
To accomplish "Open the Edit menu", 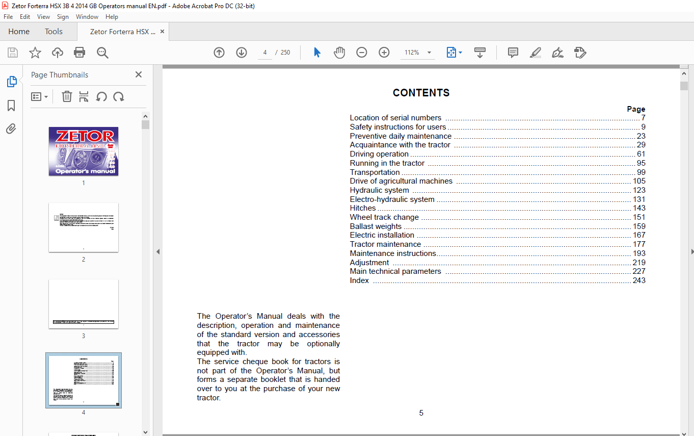I will point(25,17).
